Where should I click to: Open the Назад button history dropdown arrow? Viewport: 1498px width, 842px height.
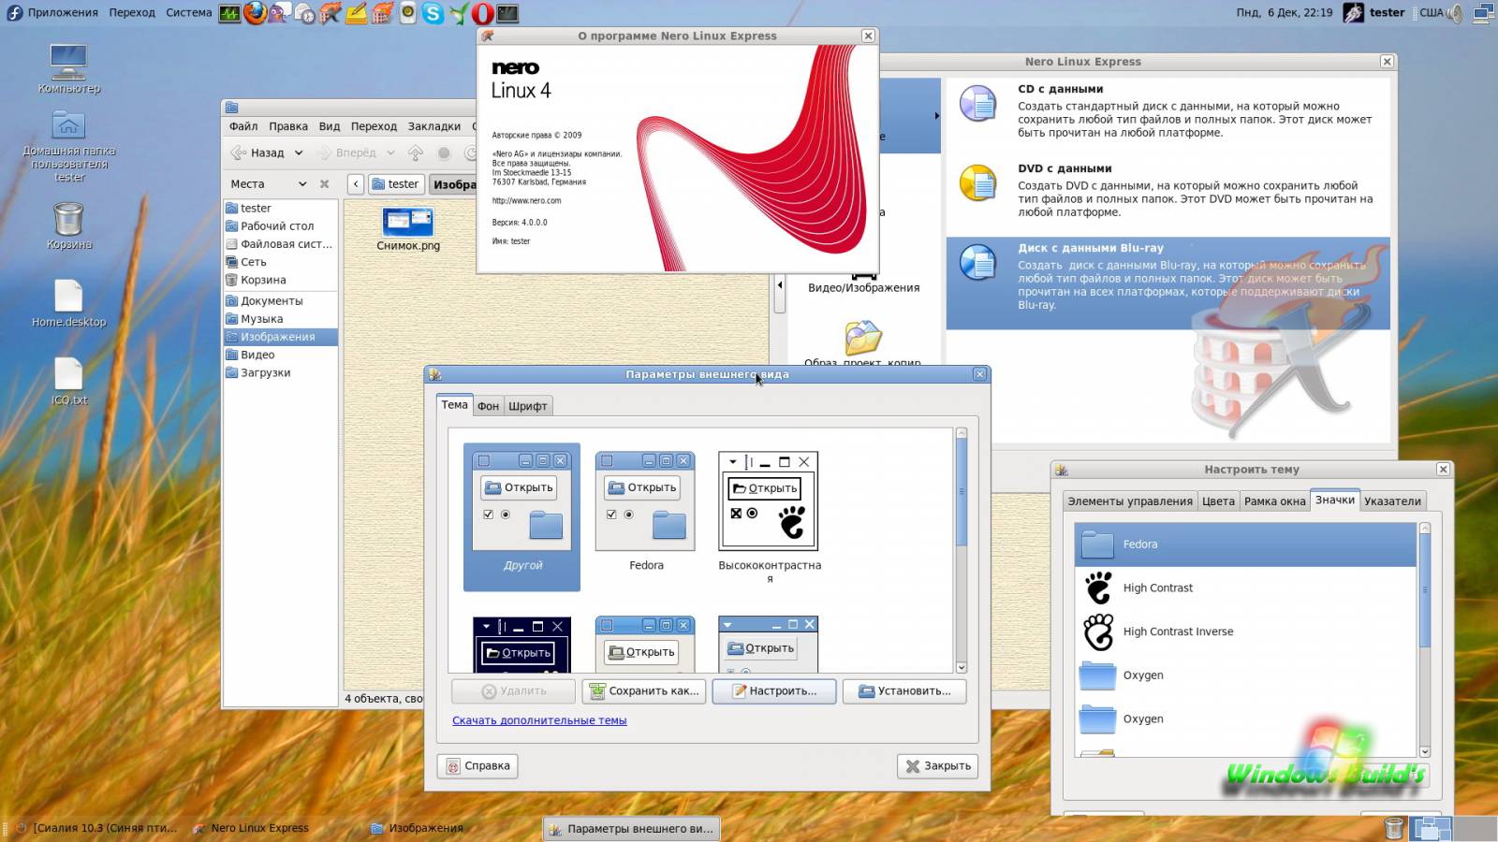[299, 152]
